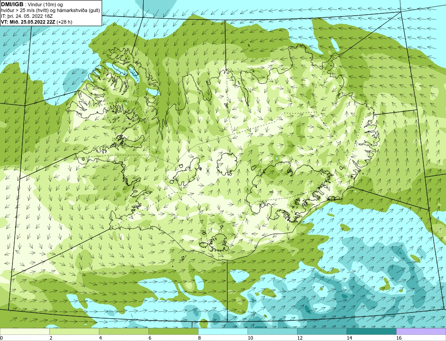The height and width of the screenshot is (341, 446).
Task: Click the legend value label '14'
Action: 349,338
